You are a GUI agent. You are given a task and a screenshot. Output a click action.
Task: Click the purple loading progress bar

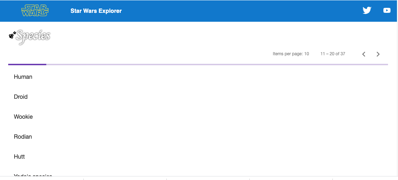click(198, 65)
